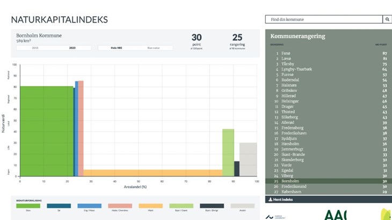The image size is (392, 220).
Task: Click the highlighted Bornholm ranking row
Action: [x=328, y=181]
